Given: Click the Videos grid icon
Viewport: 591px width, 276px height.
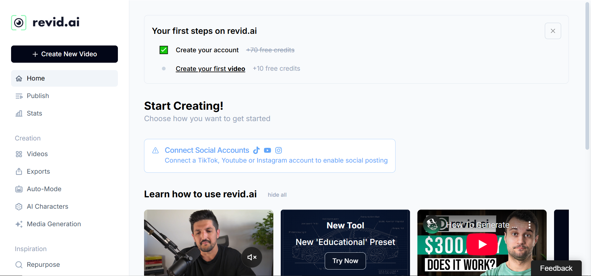Looking at the screenshot, I should 19,154.
